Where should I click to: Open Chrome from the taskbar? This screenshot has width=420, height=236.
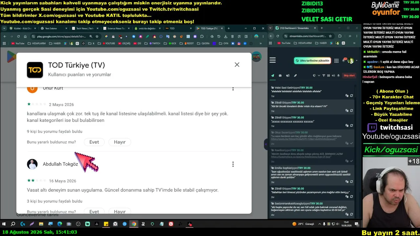pyautogui.click(x=134, y=224)
